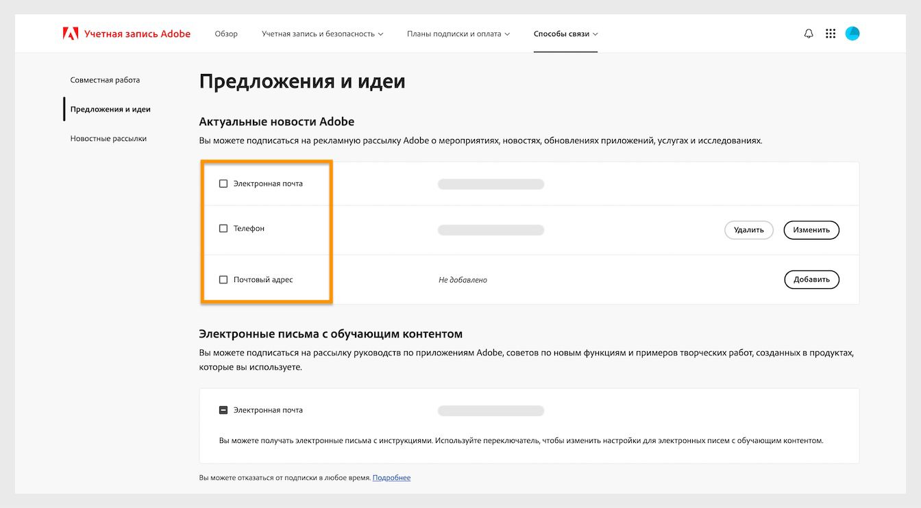Open the Планы подписки и оплата dropdown
921x508 pixels.
456,32
